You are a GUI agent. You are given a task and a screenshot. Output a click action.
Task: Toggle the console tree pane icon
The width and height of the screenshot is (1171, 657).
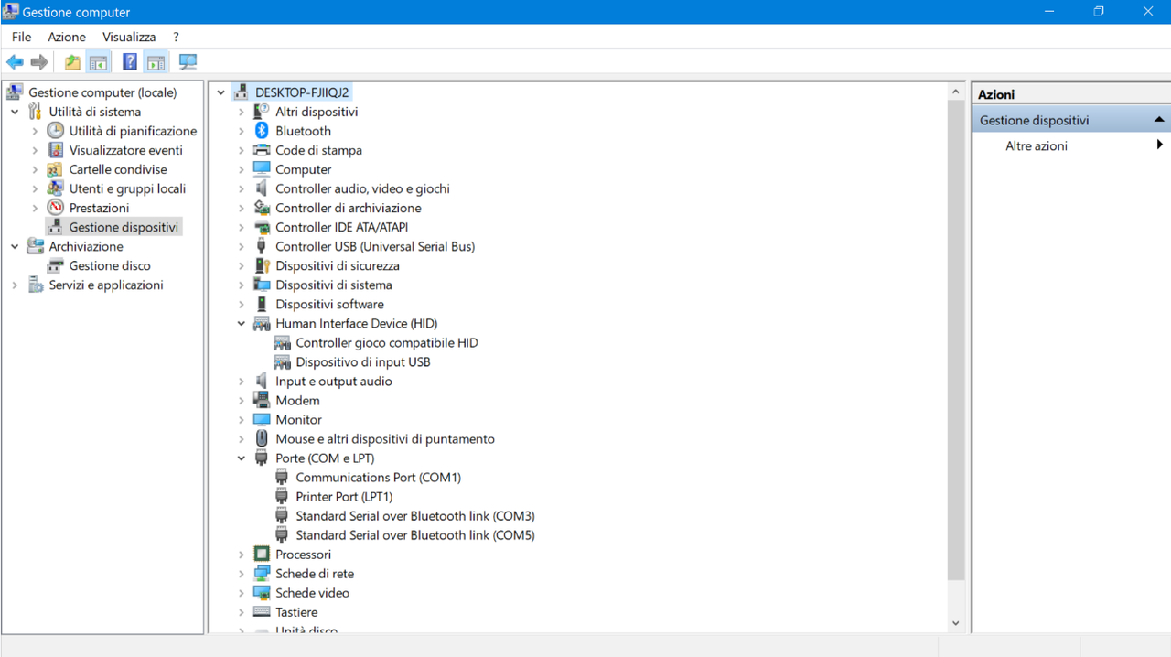tap(98, 62)
